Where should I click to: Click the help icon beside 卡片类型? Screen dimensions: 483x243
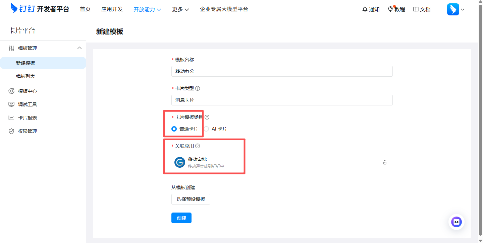[198, 88]
